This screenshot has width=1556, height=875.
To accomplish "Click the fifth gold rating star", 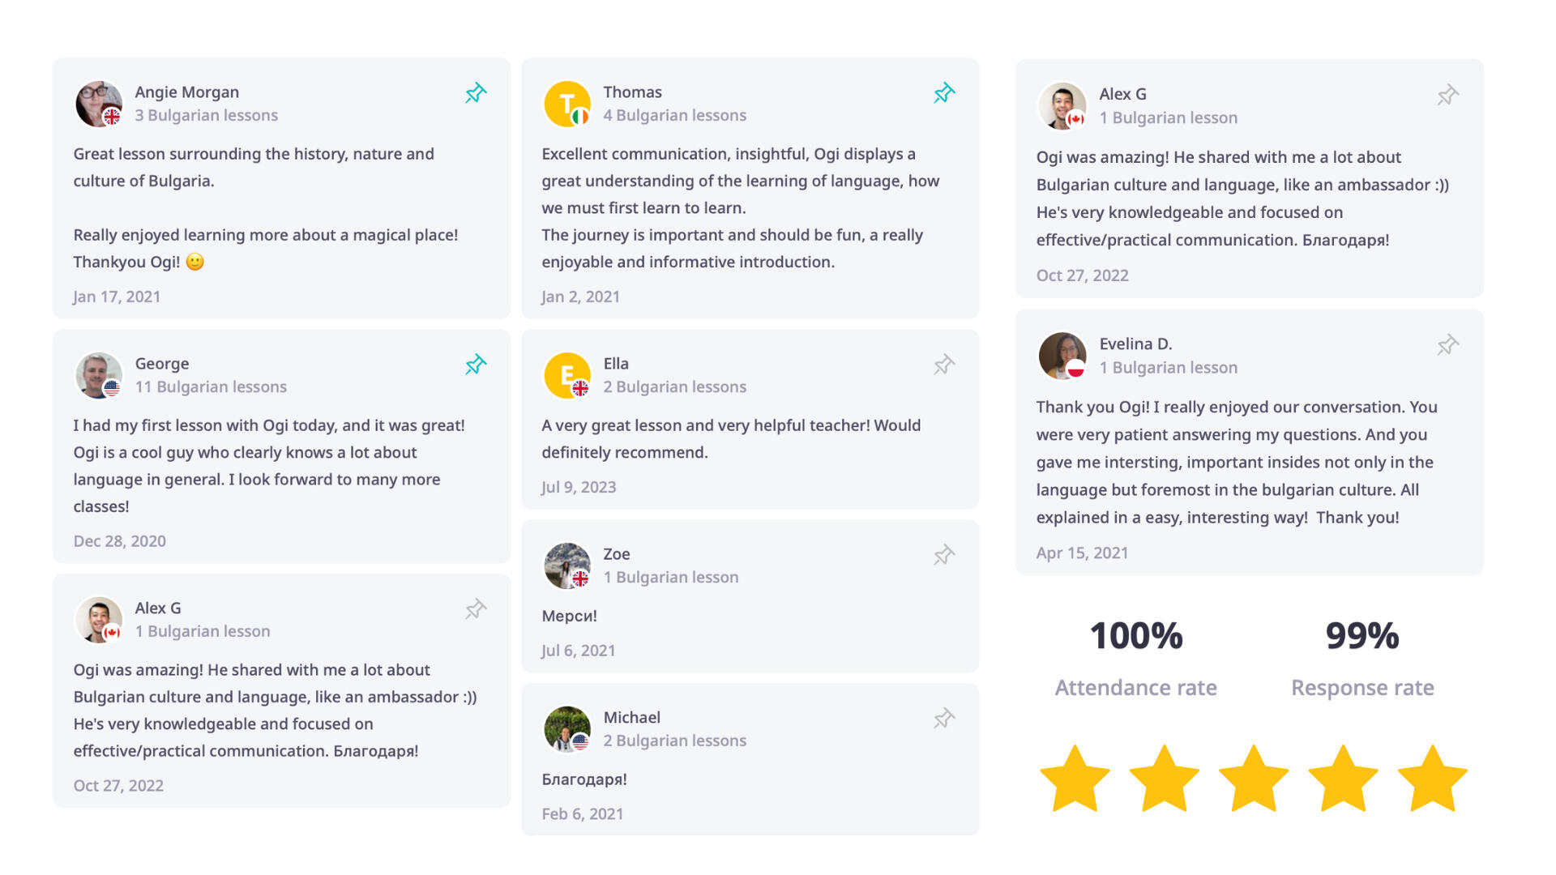I will (1432, 779).
